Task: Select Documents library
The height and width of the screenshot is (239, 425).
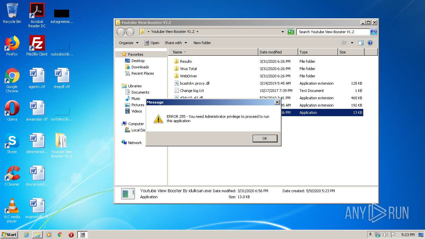Action: [x=140, y=92]
